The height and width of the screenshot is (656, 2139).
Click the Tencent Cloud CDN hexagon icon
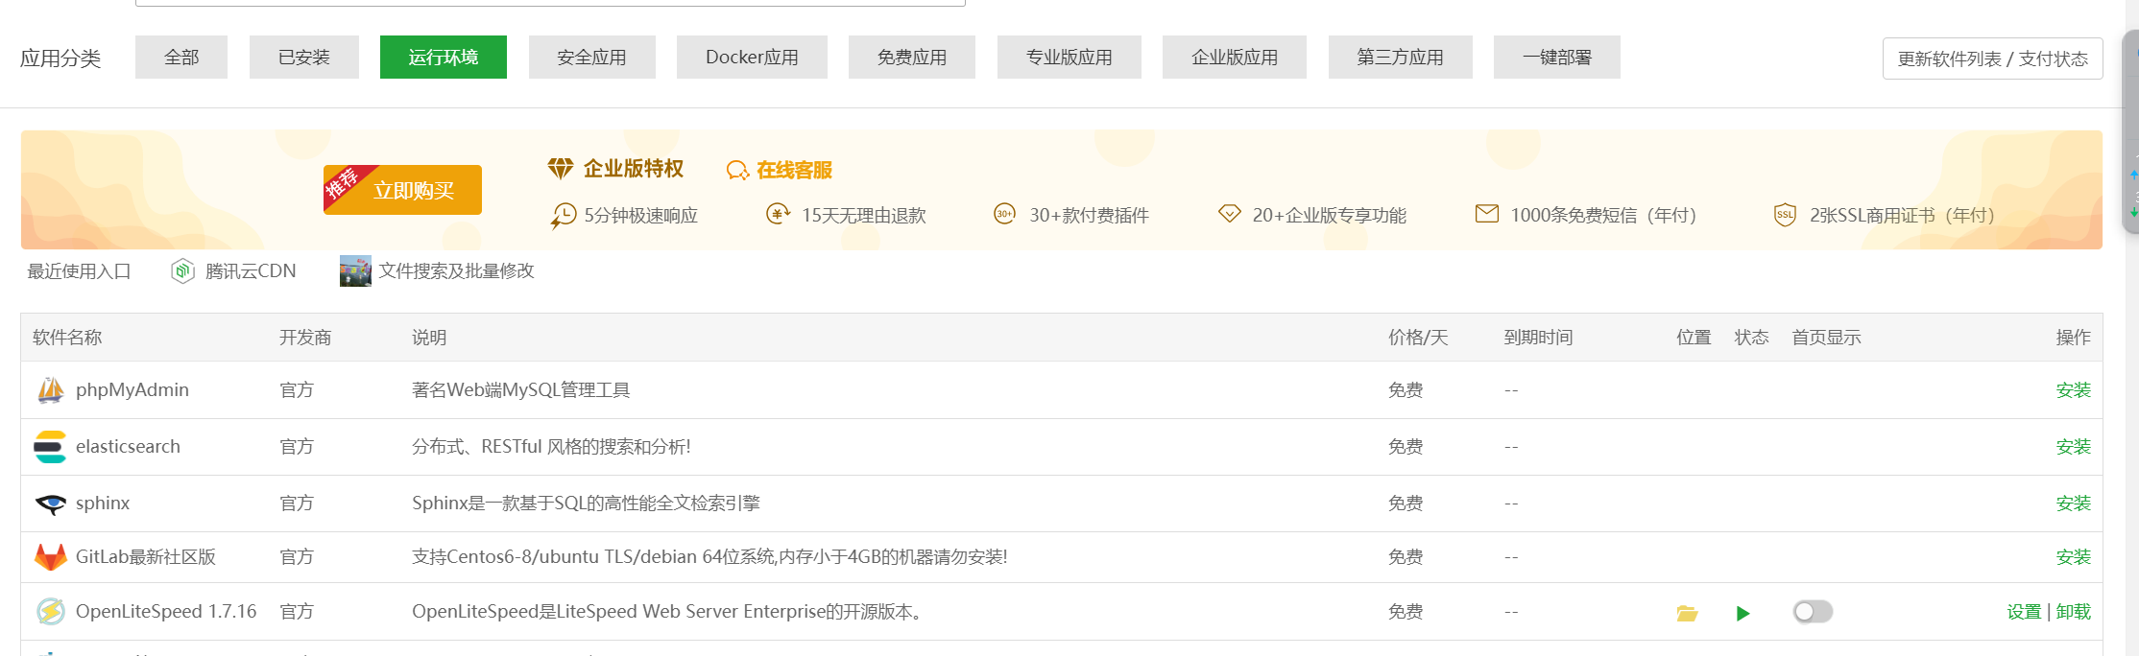[x=182, y=271]
